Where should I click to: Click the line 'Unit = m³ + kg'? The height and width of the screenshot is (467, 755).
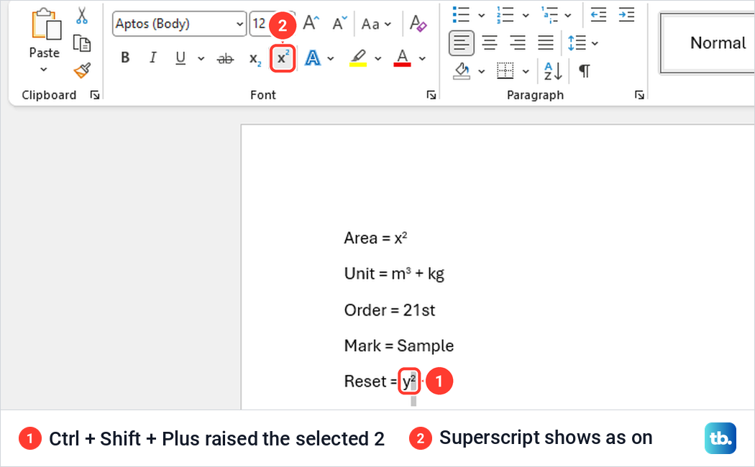394,274
